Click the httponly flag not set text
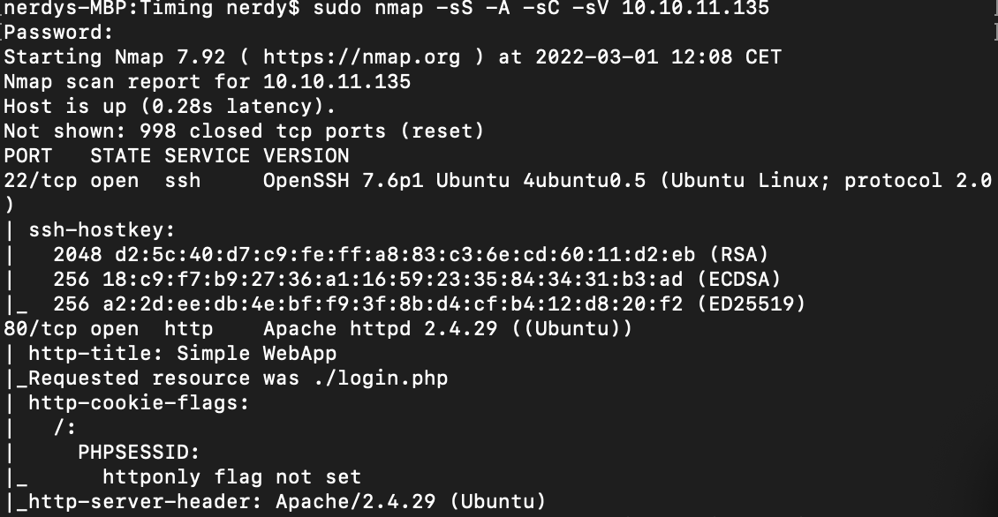The width and height of the screenshot is (998, 517). pos(231,477)
